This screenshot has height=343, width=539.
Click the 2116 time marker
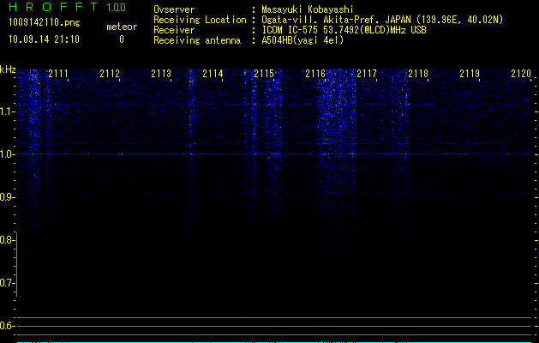(x=315, y=74)
